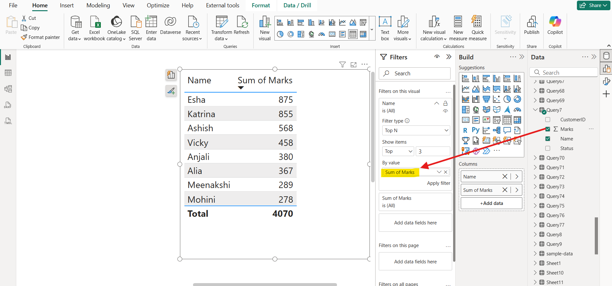This screenshot has width=612, height=286.
Task: Click the Add data button
Action: (491, 203)
